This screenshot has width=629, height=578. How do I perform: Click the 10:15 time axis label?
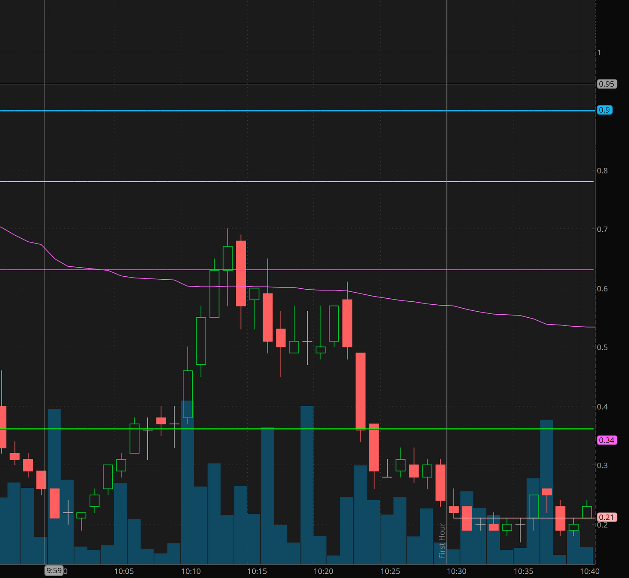(257, 571)
